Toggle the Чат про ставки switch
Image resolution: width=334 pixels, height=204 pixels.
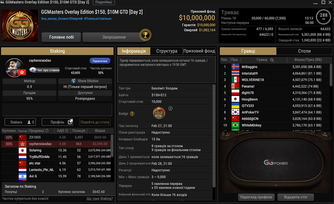coord(33,70)
